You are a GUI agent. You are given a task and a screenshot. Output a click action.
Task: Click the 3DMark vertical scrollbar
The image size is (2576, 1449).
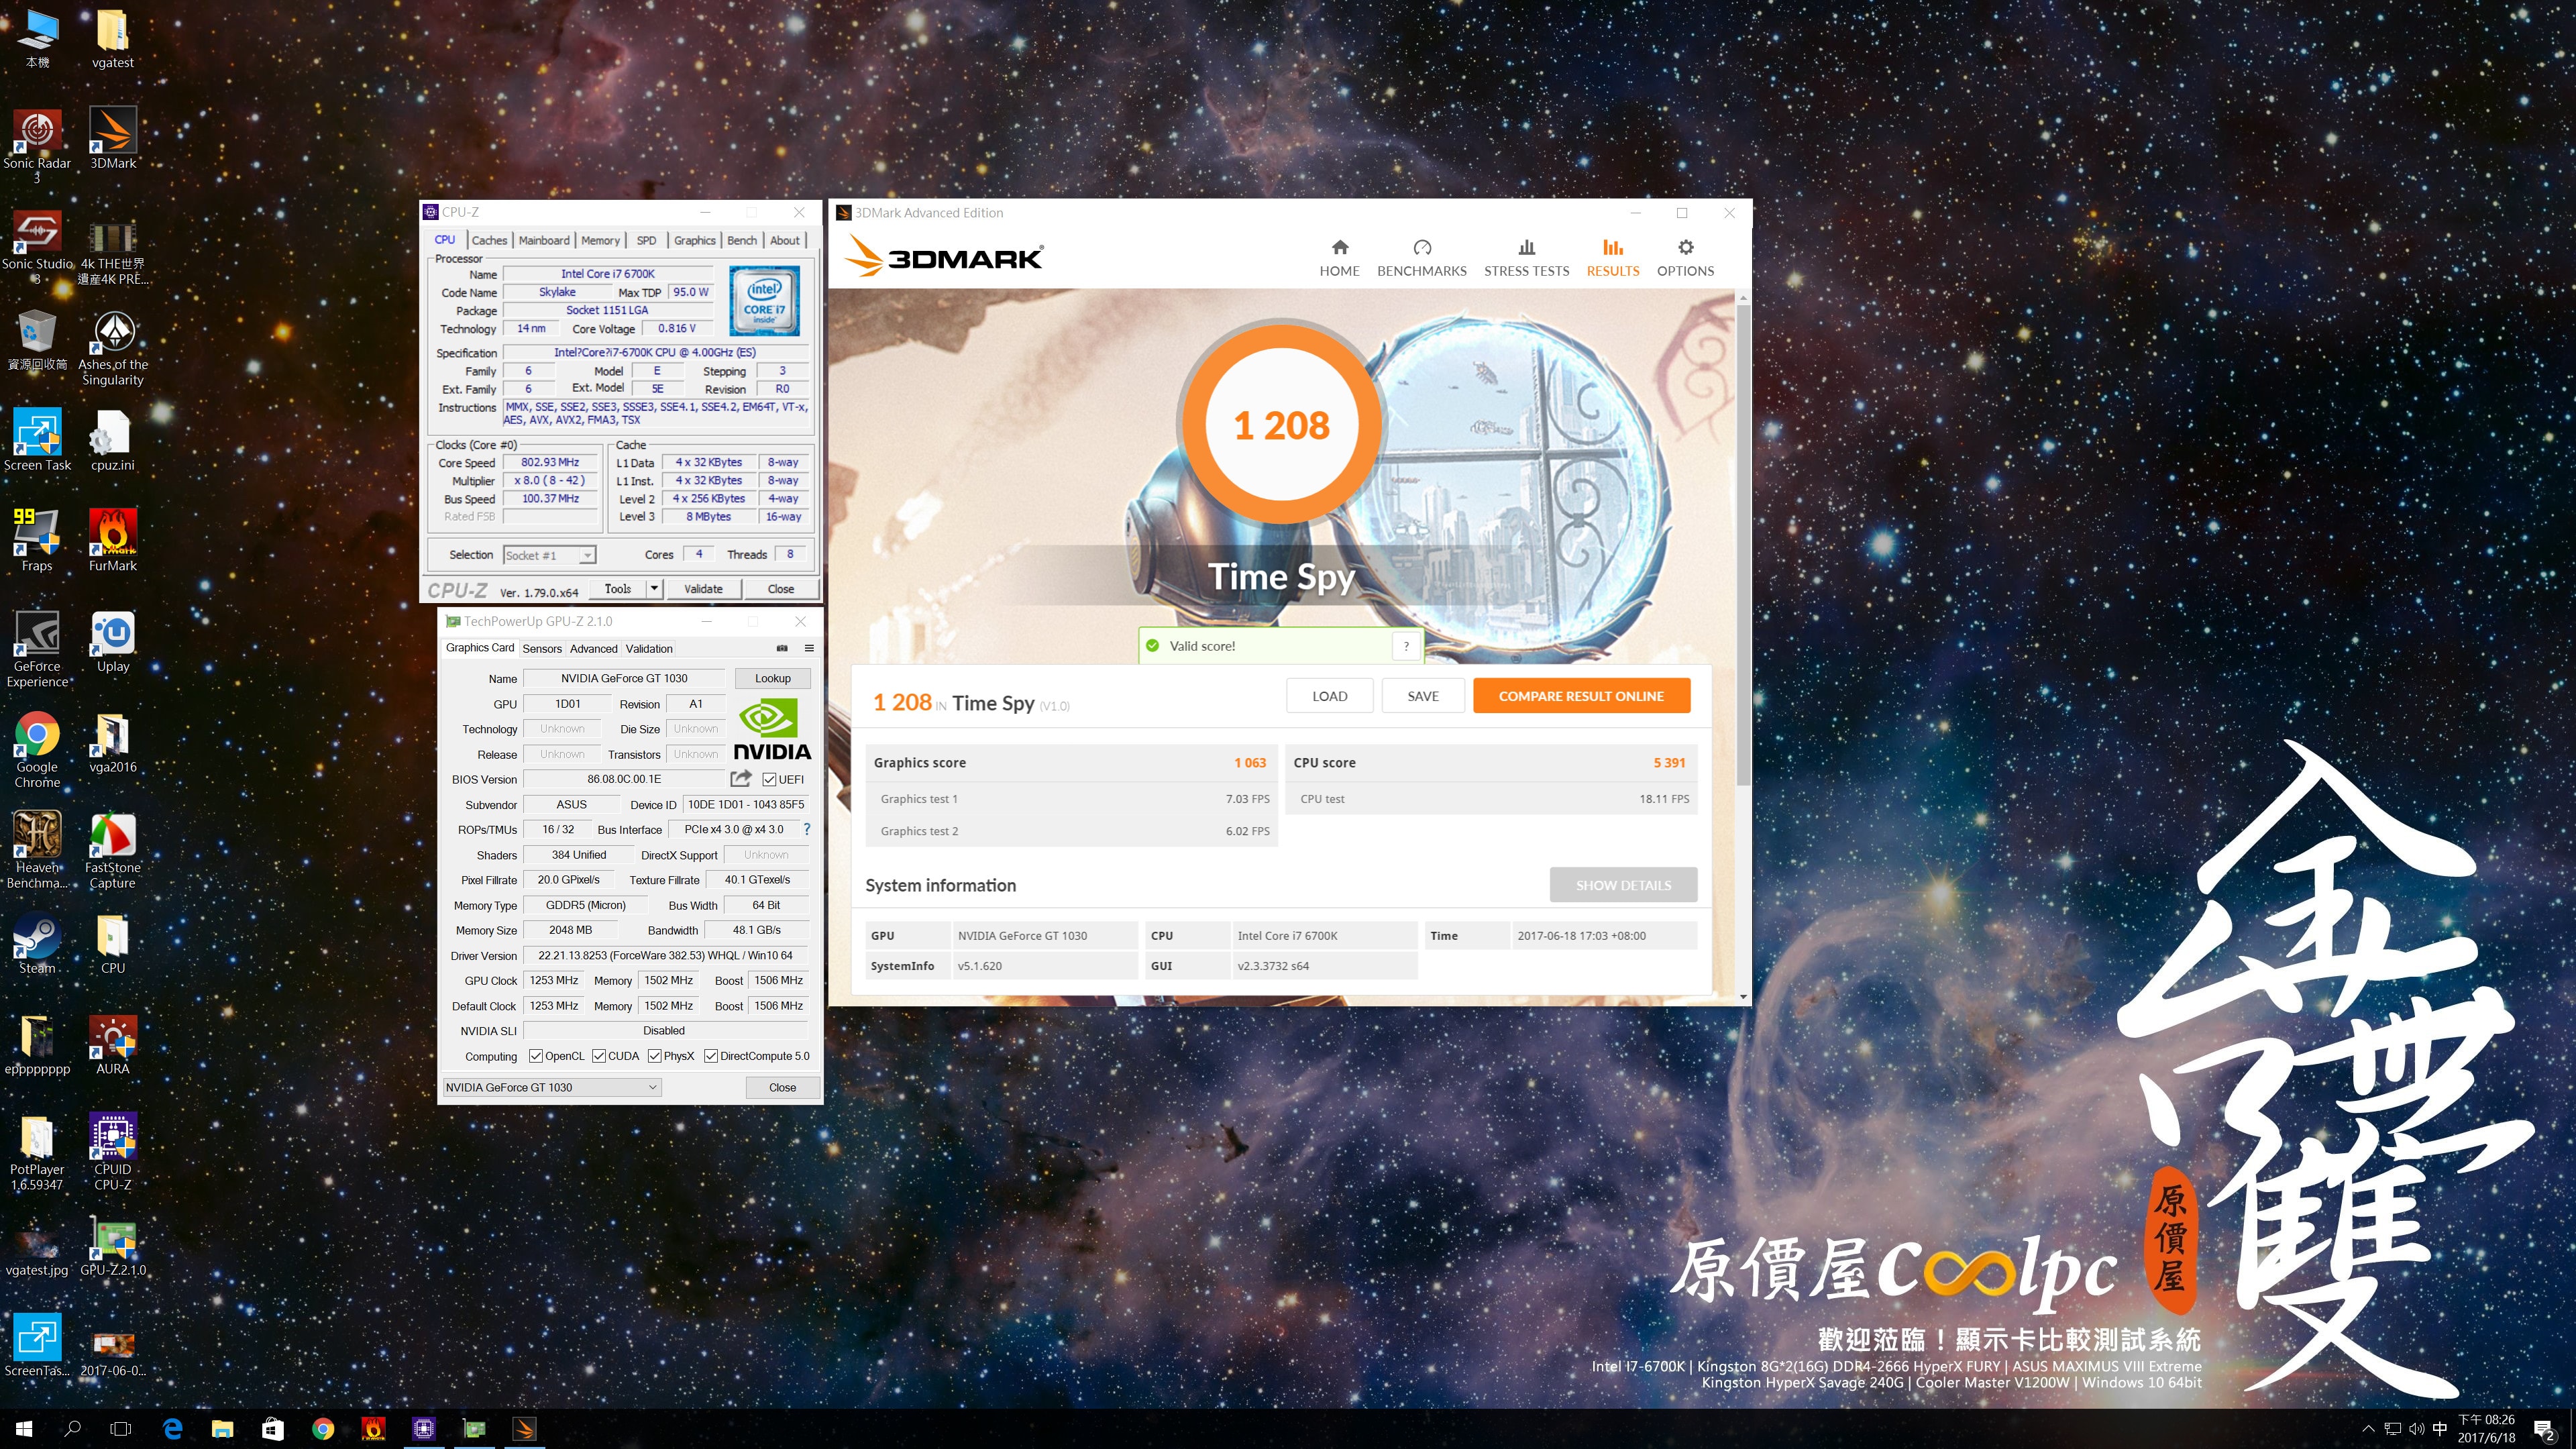[1743, 545]
